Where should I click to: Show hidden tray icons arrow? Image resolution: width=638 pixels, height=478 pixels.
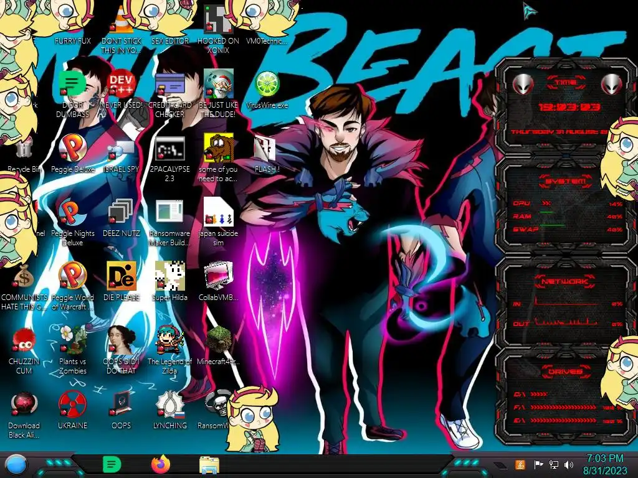coord(501,466)
